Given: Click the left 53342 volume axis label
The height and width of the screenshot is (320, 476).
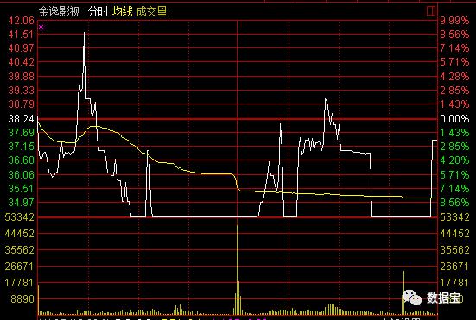Looking at the screenshot, I should (x=19, y=217).
